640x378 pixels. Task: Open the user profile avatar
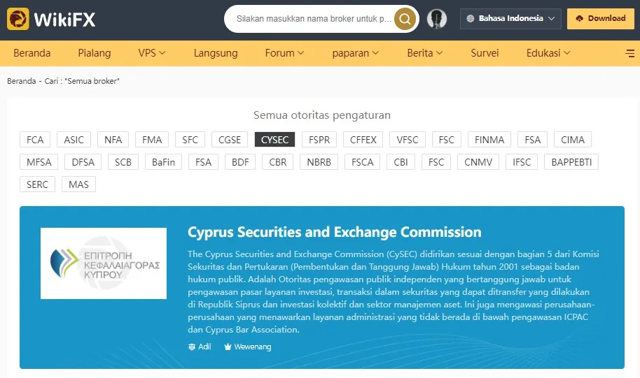(x=437, y=19)
